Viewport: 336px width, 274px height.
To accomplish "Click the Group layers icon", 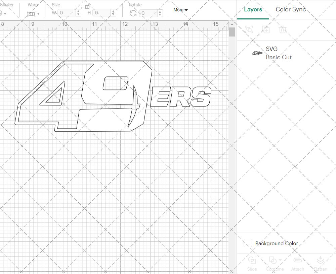I will 249,29.
